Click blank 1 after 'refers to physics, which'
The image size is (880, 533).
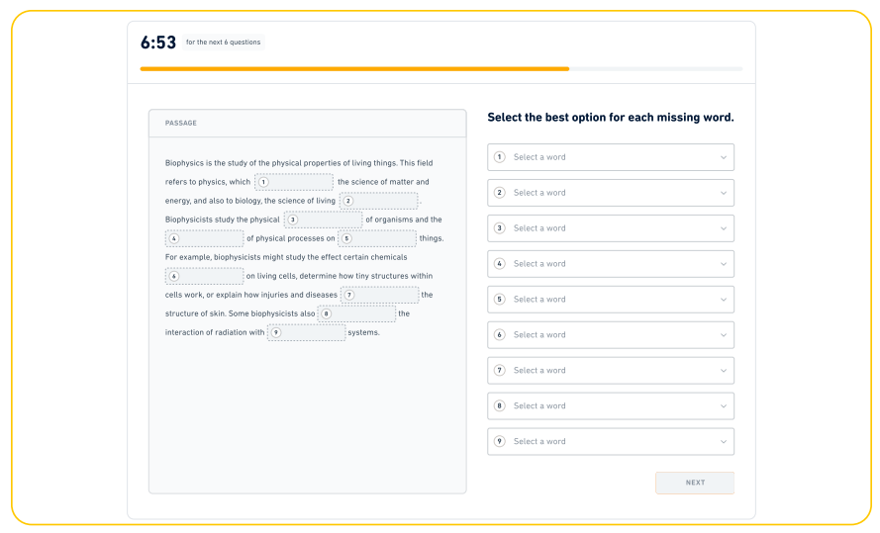294,182
